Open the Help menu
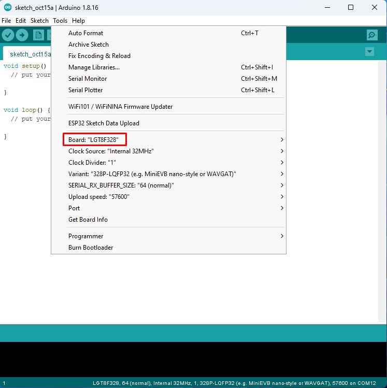Screen dimensions: 387x388 pyautogui.click(x=78, y=21)
